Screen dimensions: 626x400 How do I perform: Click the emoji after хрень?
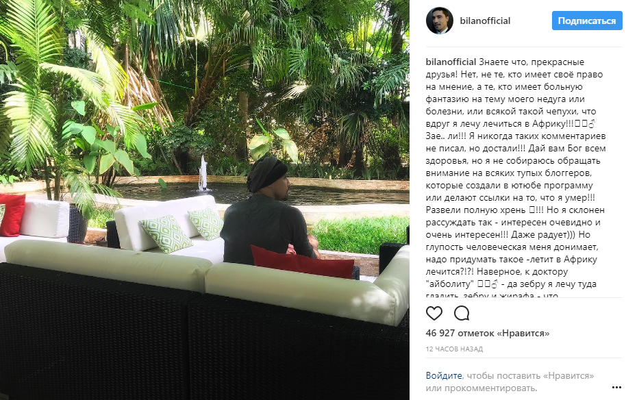pos(531,210)
